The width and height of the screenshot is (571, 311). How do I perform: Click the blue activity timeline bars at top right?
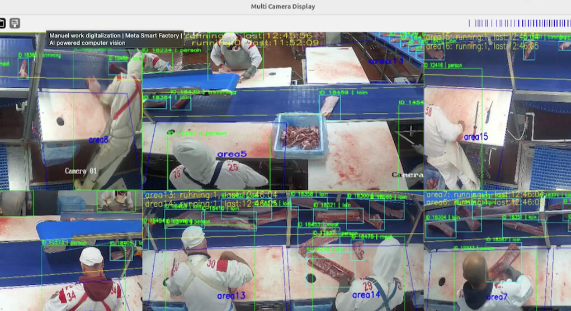[x=518, y=23]
